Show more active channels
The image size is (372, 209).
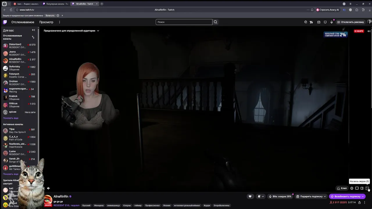[11, 174]
